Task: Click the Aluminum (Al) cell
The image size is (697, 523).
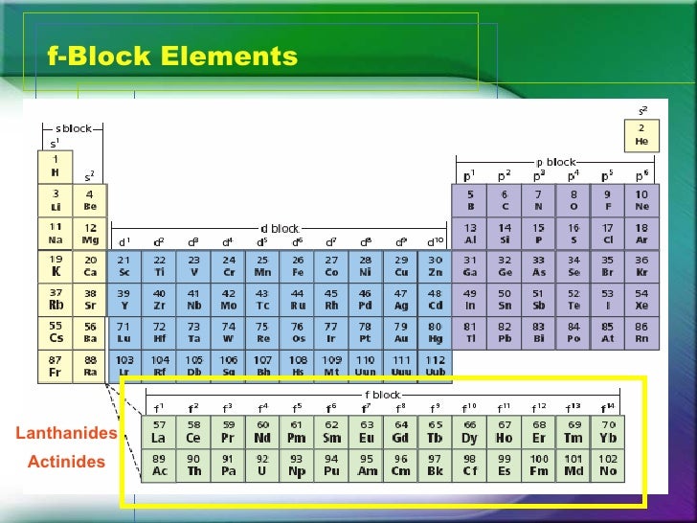Action: click(469, 234)
